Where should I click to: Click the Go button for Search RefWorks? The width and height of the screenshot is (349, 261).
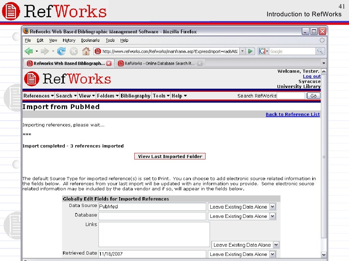pyautogui.click(x=314, y=96)
